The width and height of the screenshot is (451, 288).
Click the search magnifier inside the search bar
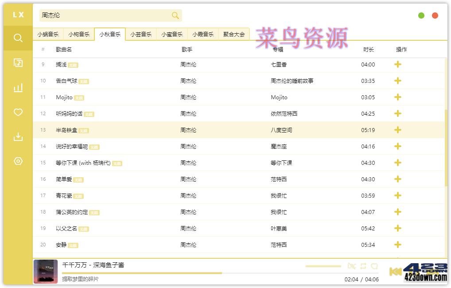(175, 15)
